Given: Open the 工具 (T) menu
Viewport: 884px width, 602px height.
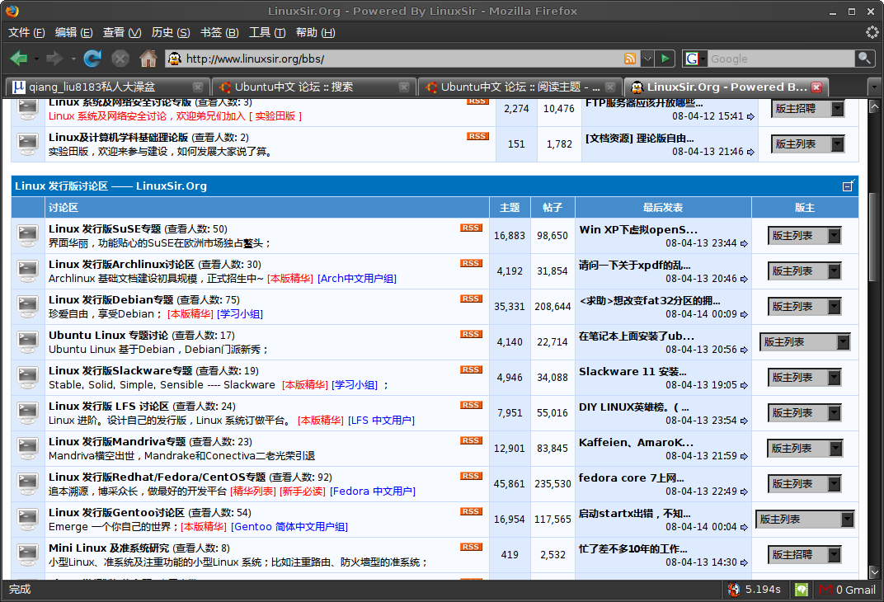Looking at the screenshot, I should pyautogui.click(x=268, y=33).
